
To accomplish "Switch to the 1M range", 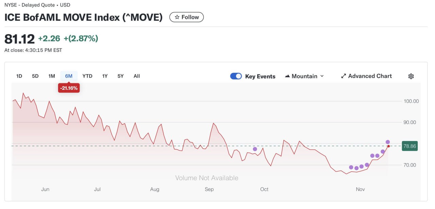I will [52, 76].
